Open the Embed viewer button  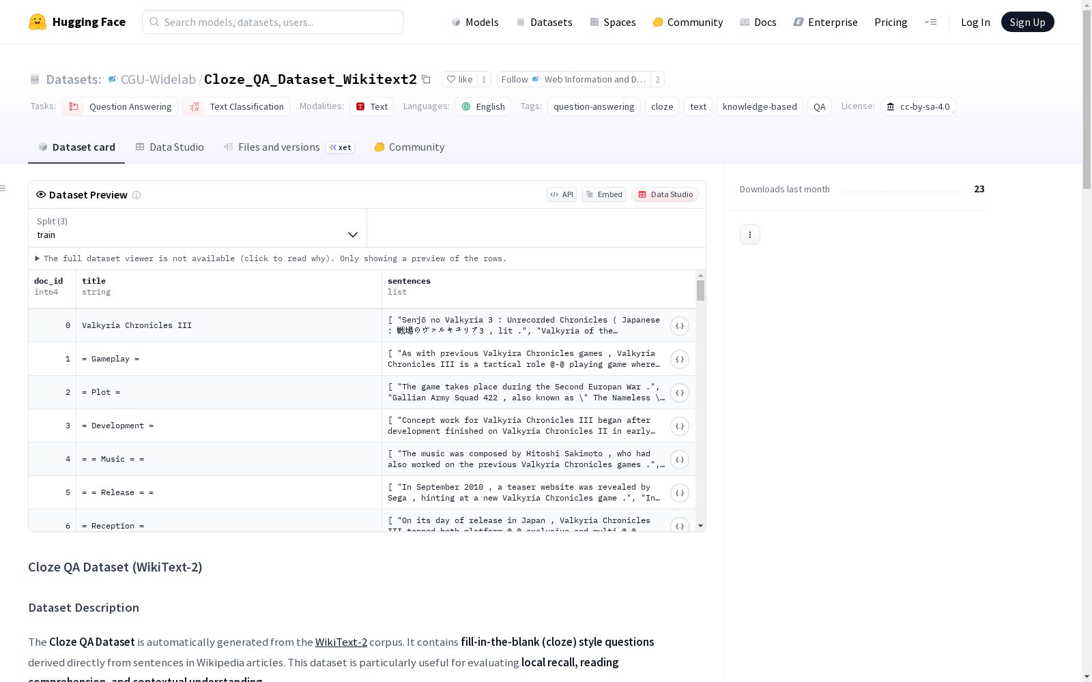[x=604, y=194]
